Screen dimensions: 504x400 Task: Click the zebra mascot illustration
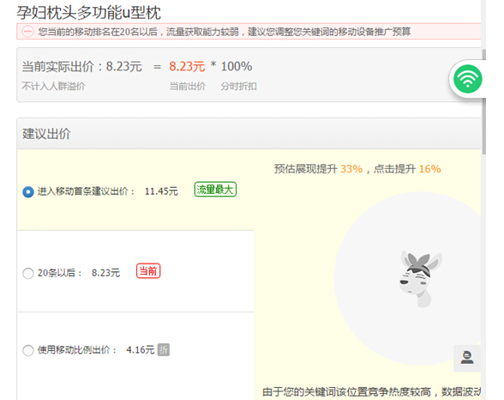pos(419,279)
